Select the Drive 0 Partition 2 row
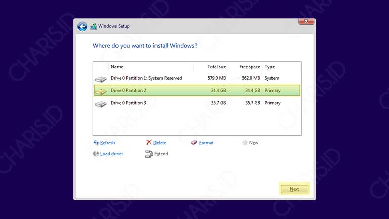 click(x=197, y=90)
